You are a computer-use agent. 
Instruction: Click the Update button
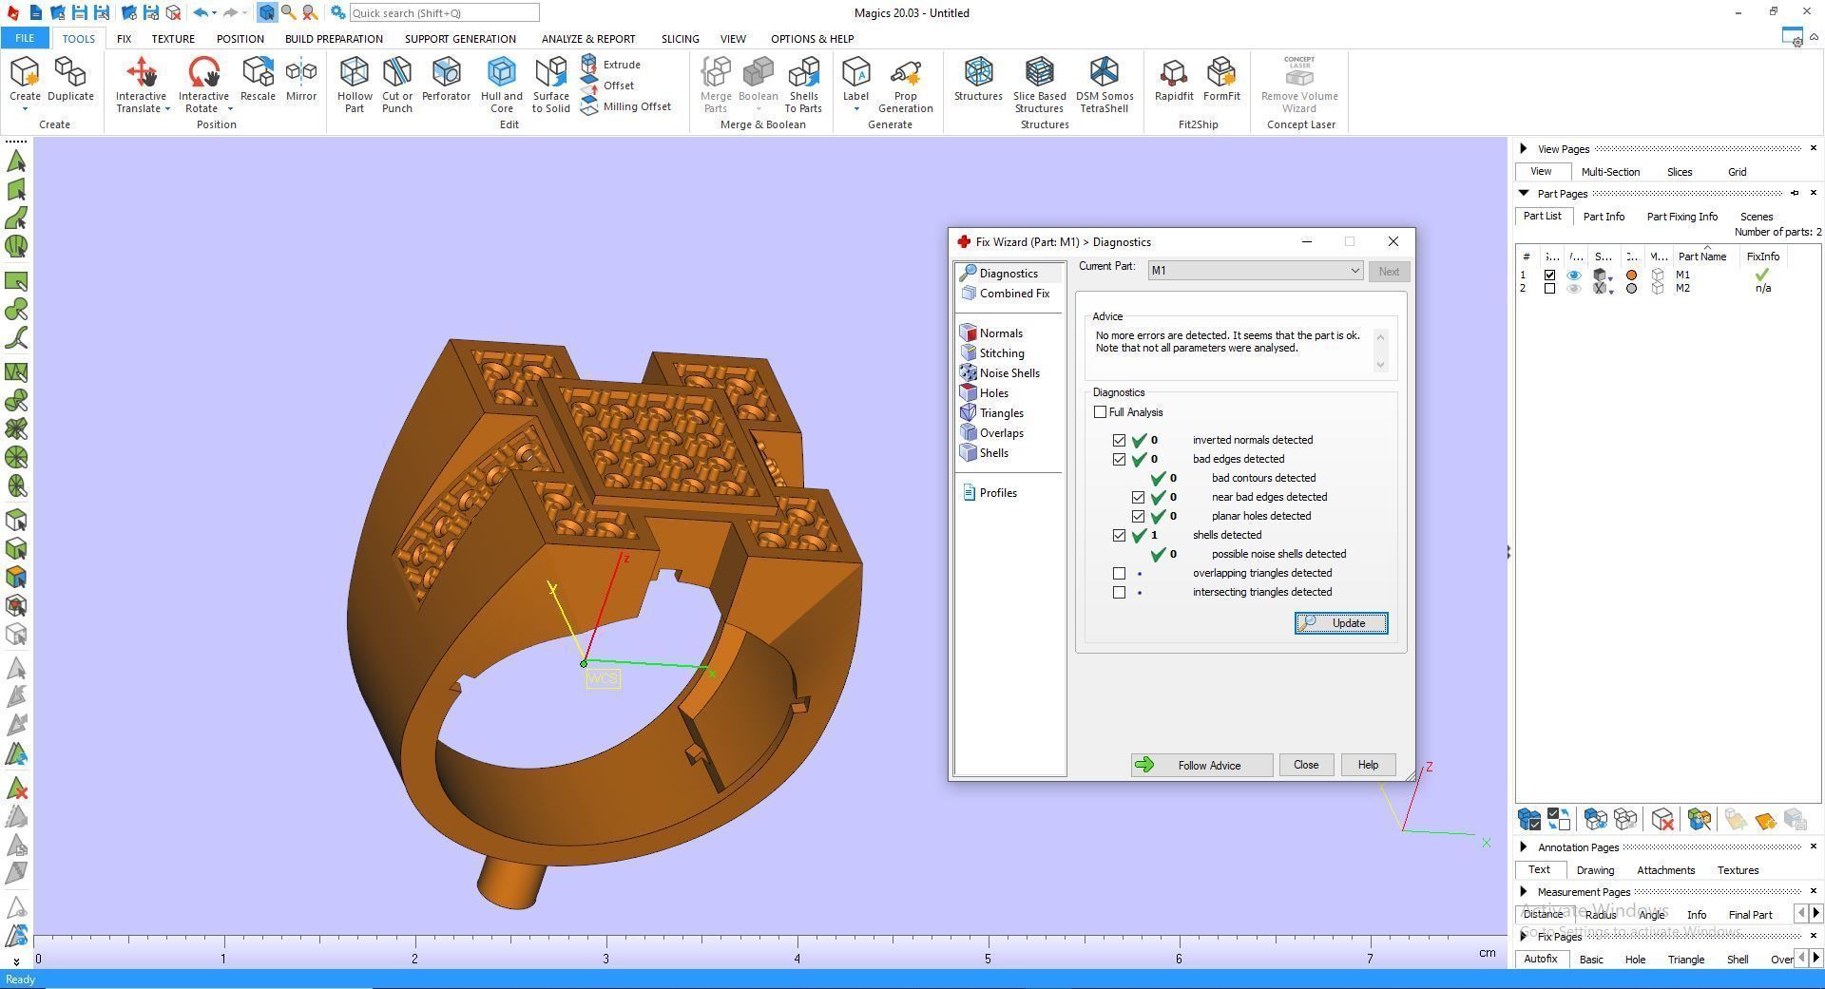1340,623
